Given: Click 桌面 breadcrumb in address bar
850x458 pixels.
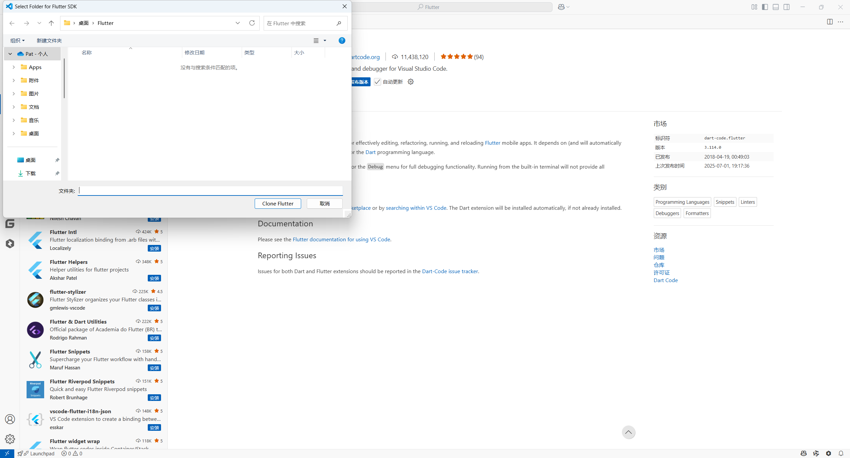Looking at the screenshot, I should click(x=83, y=23).
